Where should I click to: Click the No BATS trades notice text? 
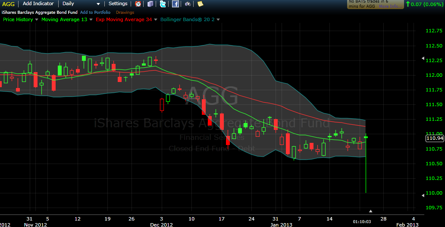(368, 4)
